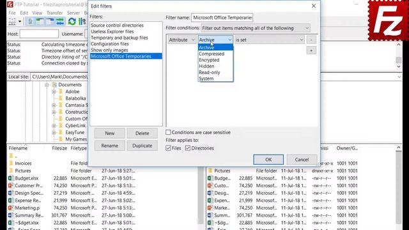Image resolution: width=409 pixels, height=230 pixels.
Task: Expand the Camtasia folder tree node
Action: pos(54,105)
